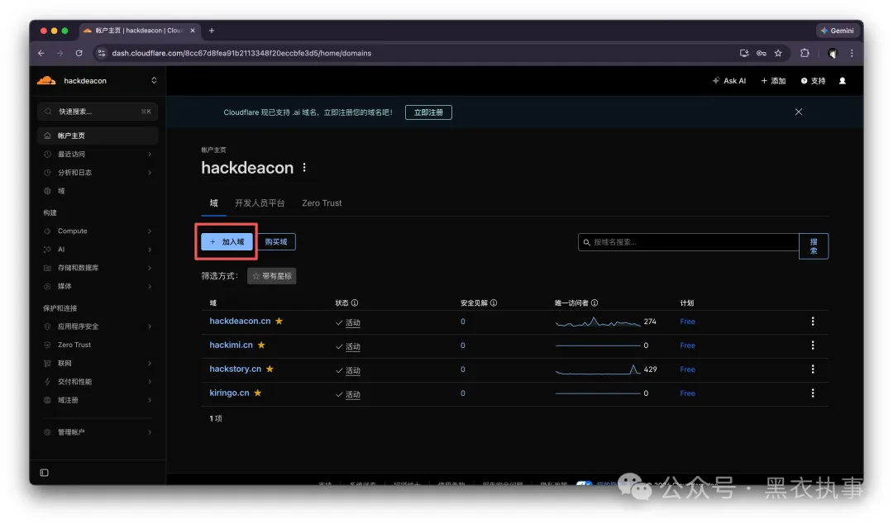Bookmark the page with star icon
This screenshot has height=524, width=893.
pyautogui.click(x=778, y=53)
